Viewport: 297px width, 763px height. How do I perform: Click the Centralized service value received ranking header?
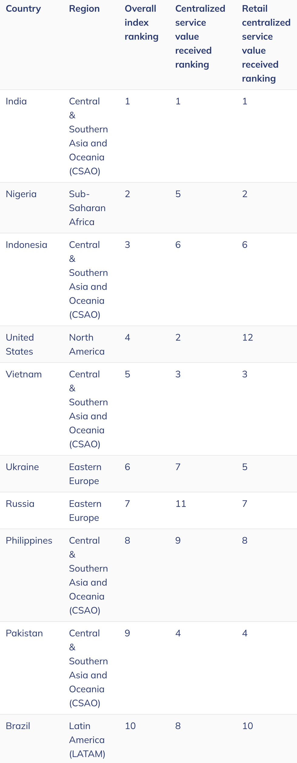[x=200, y=37]
